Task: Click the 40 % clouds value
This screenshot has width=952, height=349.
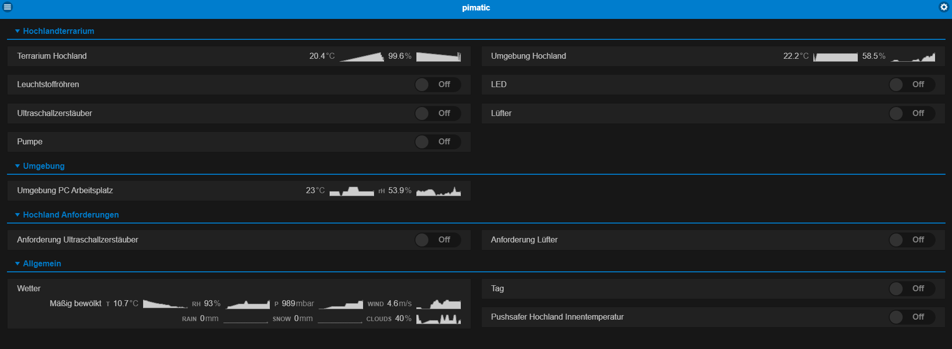Action: point(403,319)
